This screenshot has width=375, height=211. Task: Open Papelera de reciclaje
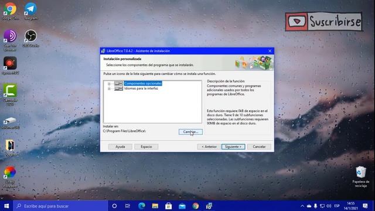click(361, 176)
